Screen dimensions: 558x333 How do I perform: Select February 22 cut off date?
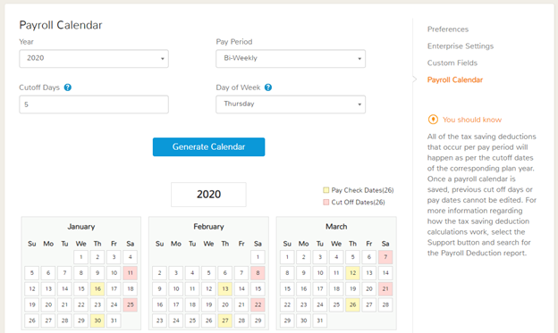click(258, 304)
